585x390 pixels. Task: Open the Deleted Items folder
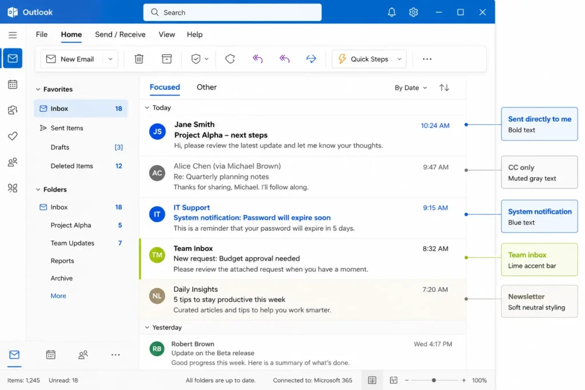81,166
